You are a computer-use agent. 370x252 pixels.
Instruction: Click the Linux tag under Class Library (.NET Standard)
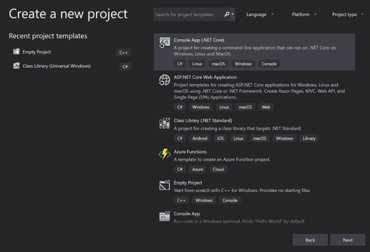click(238, 138)
